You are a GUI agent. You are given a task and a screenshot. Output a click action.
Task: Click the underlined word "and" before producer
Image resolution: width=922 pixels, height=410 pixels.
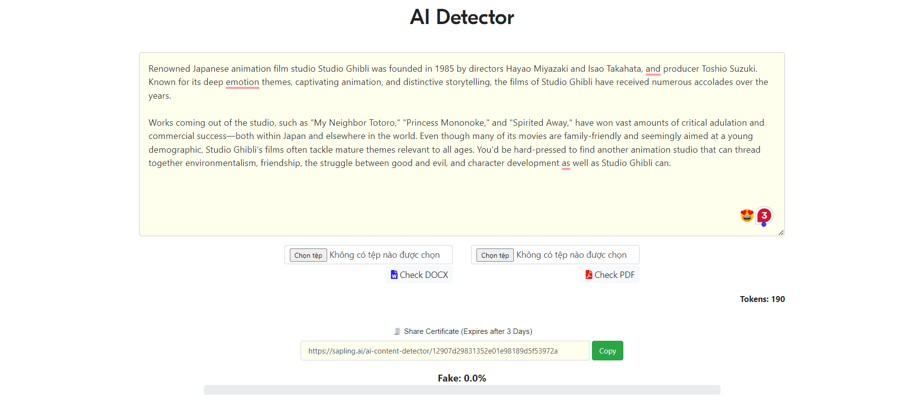tap(652, 69)
